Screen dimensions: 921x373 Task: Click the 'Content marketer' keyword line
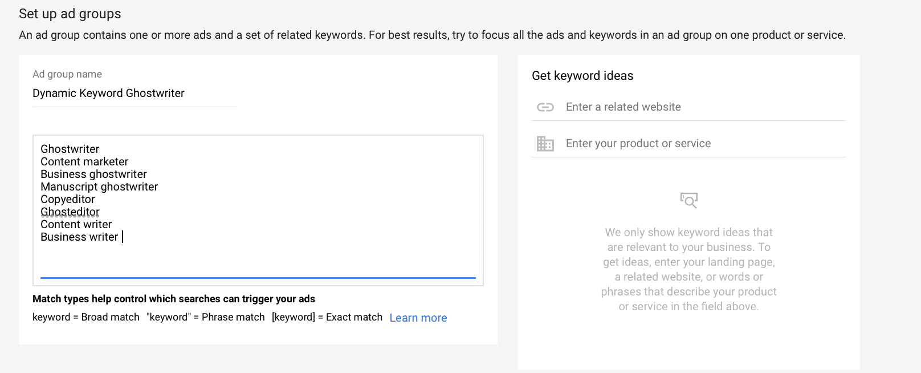pos(84,161)
